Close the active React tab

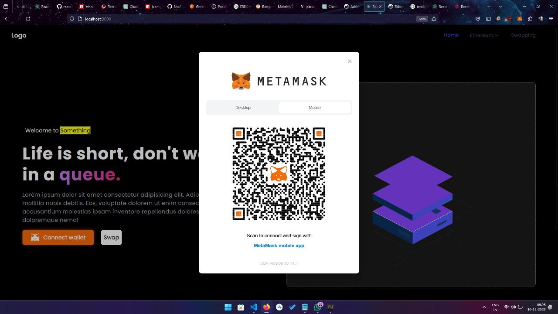click(380, 7)
